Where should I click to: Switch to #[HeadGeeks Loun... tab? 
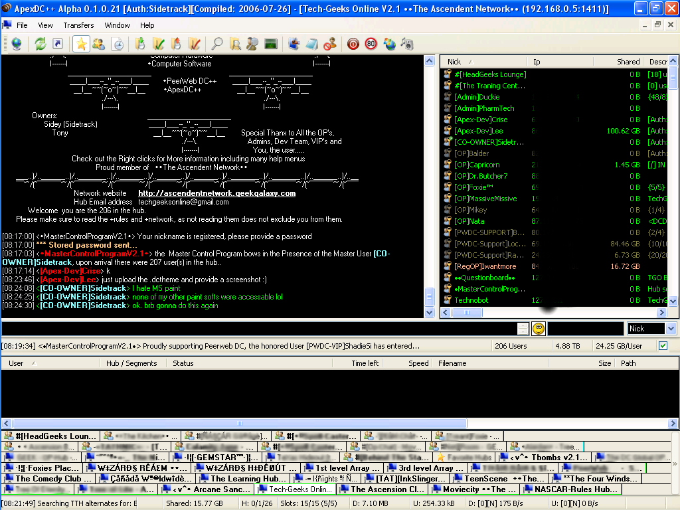(50, 436)
